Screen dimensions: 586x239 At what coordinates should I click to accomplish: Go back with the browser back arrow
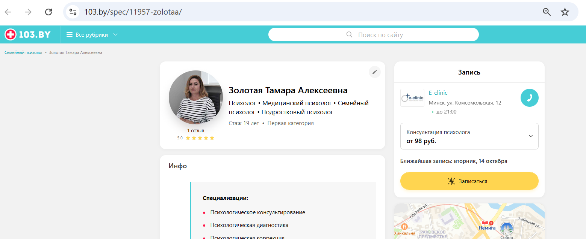coord(8,12)
